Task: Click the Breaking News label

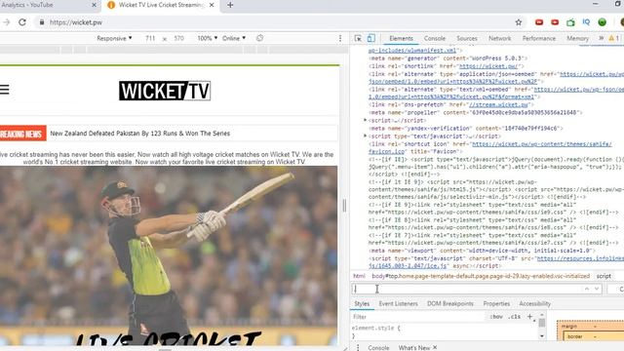Action: point(22,134)
